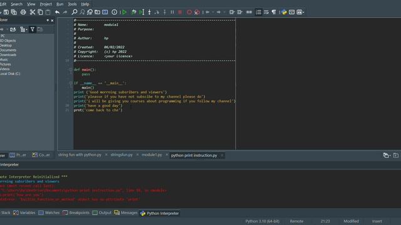The width and height of the screenshot is (401, 225).
Task: Select Downloads in File Explorer tree
Action: [8, 55]
